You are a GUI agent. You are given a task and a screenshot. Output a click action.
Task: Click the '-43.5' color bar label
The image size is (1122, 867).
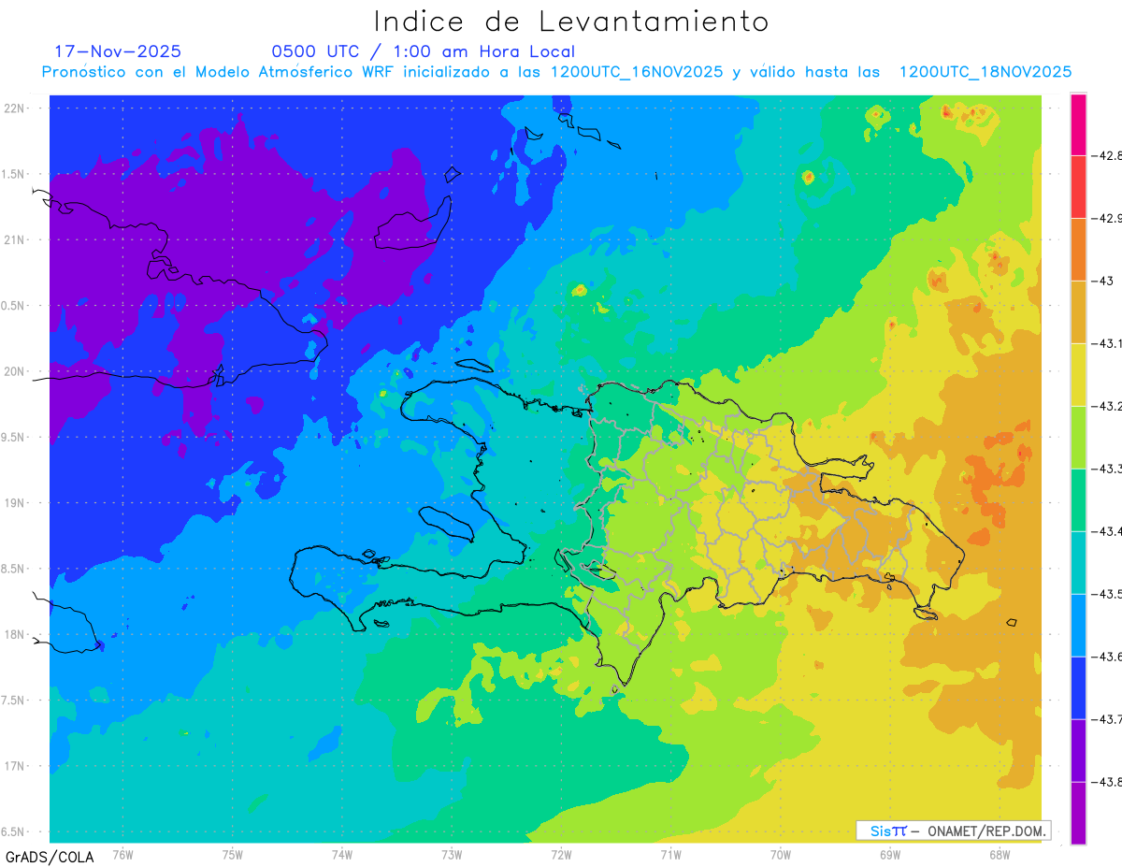[x=1106, y=594]
